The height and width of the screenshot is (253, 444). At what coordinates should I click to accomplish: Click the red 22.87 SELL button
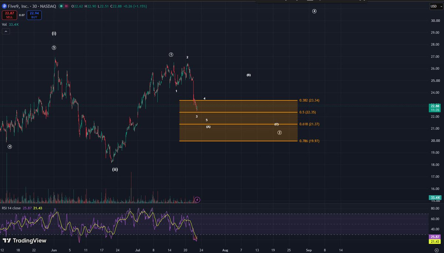(9, 15)
